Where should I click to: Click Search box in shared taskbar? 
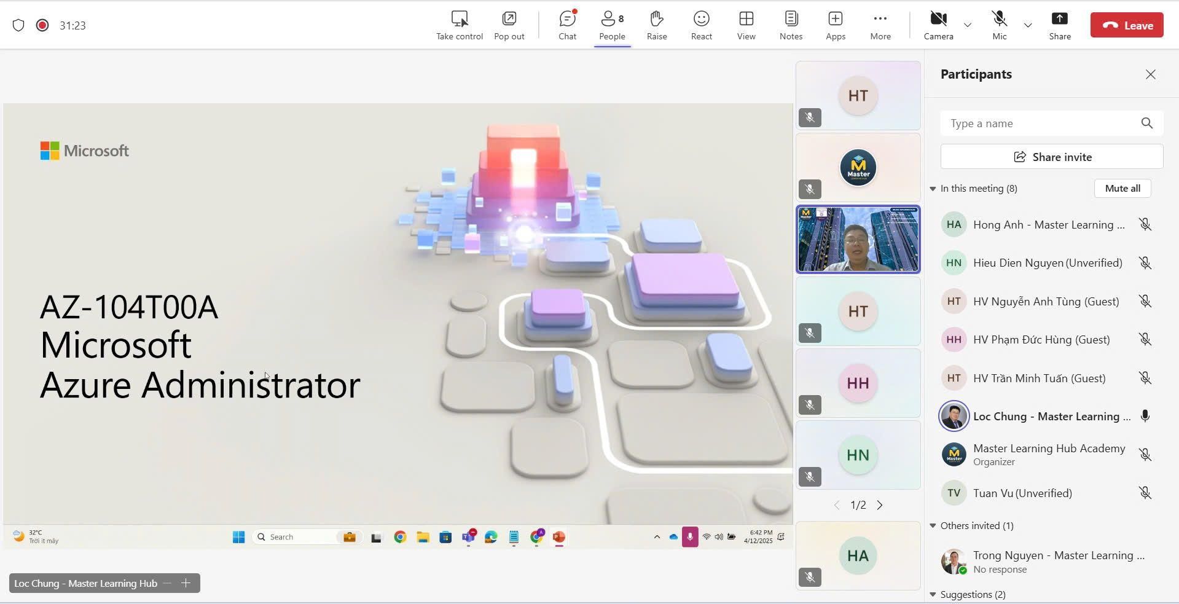[307, 537]
